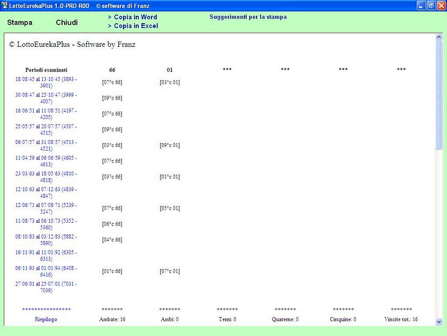This screenshot has width=447, height=336.
Task: Click [09°c 01] in the 06/07/57 row
Action: click(170, 145)
